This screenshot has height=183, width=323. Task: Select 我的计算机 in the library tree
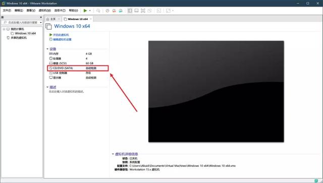click(17, 29)
